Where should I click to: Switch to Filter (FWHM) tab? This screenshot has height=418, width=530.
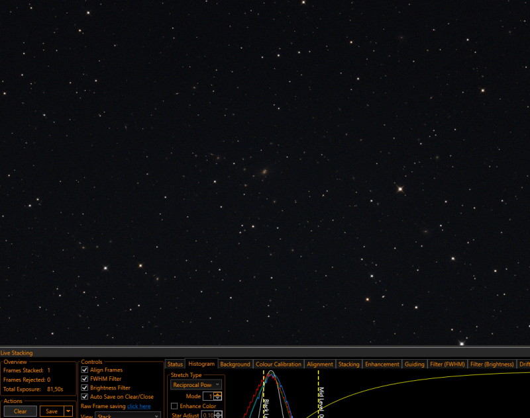tap(447, 364)
